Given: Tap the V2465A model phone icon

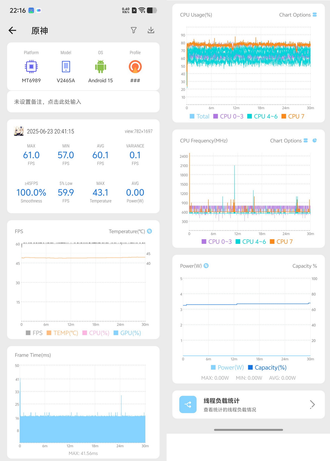Looking at the screenshot, I should point(66,66).
